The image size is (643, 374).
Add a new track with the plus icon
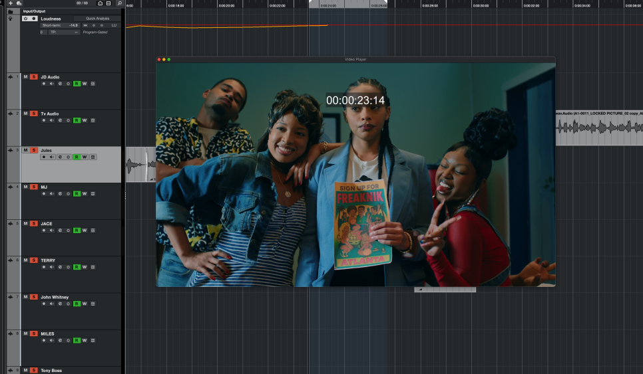click(10, 3)
